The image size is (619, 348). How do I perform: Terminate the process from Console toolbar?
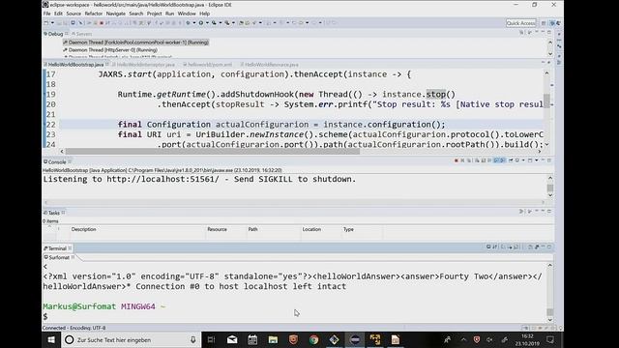[x=456, y=160]
